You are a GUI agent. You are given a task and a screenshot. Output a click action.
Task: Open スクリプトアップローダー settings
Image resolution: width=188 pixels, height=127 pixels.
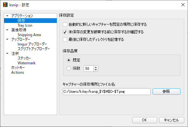click(x=34, y=49)
